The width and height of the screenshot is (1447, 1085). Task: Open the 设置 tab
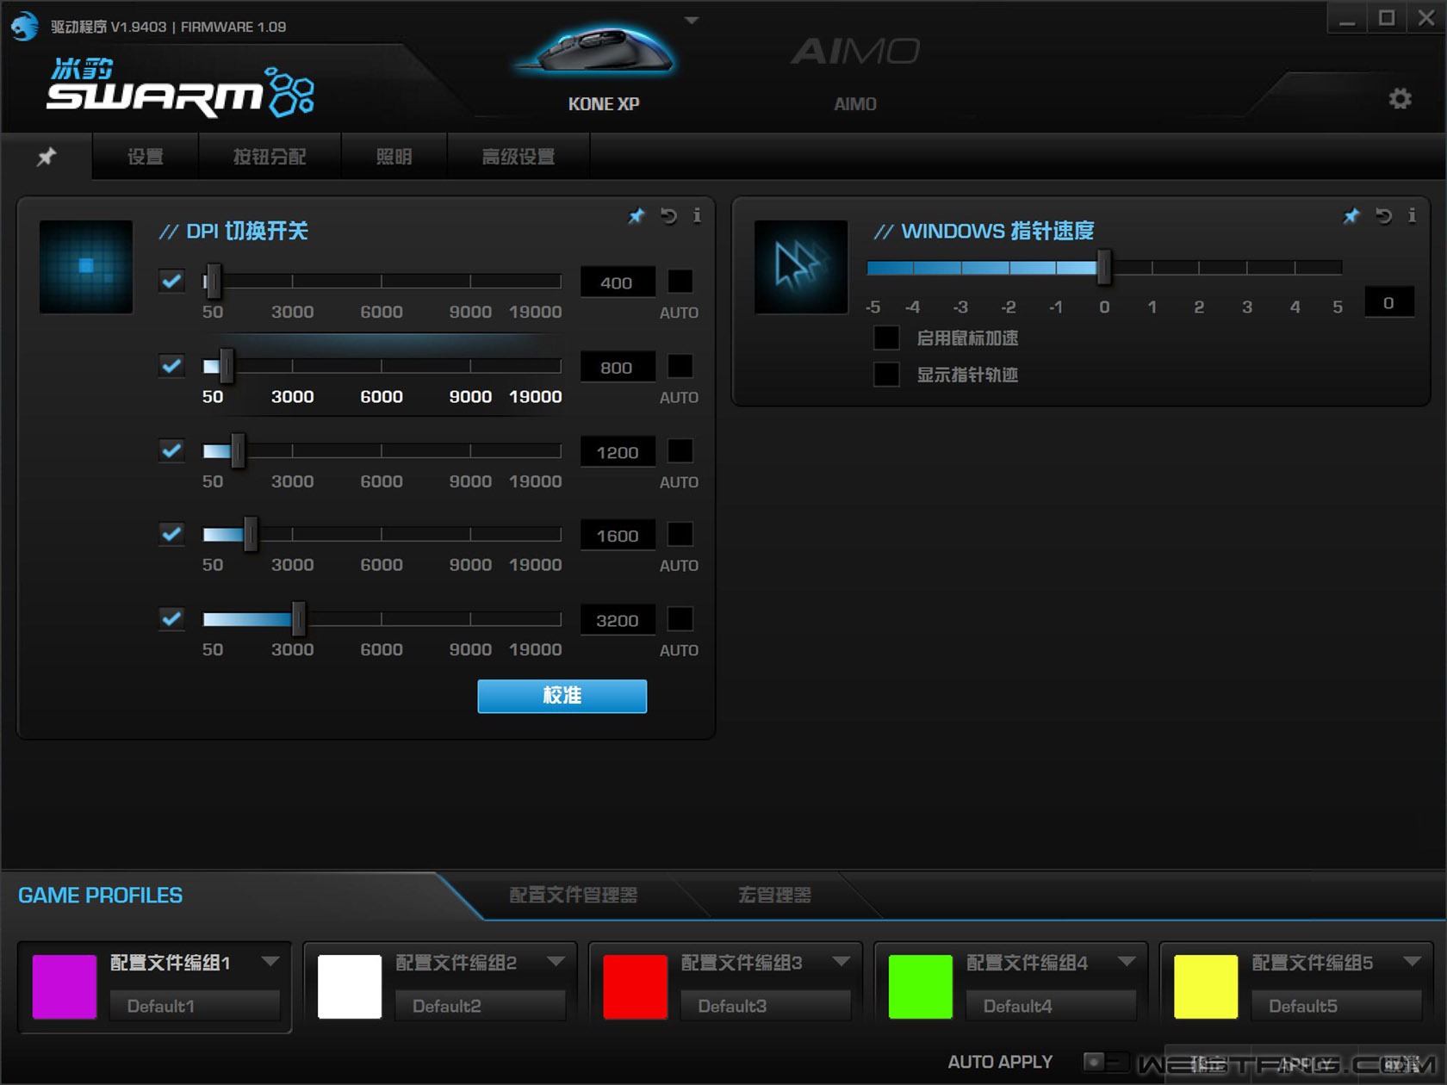pos(146,157)
